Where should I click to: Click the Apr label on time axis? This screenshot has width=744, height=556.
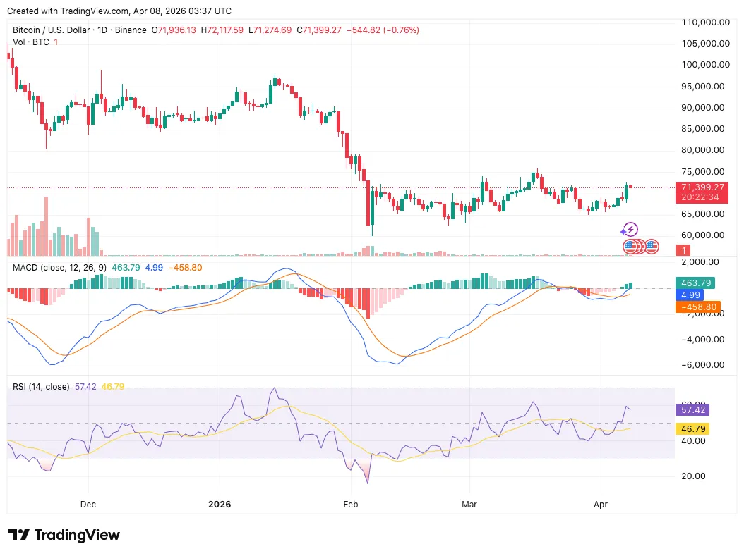pos(601,505)
